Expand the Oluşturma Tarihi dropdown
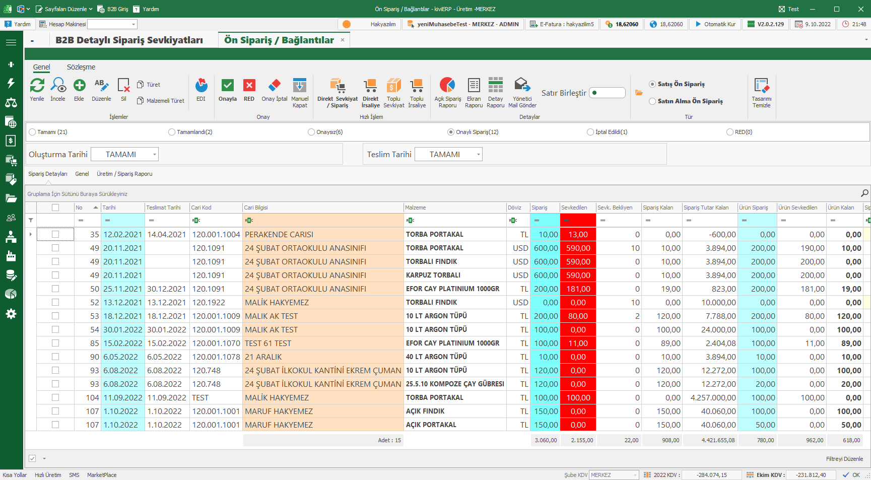 coord(154,155)
